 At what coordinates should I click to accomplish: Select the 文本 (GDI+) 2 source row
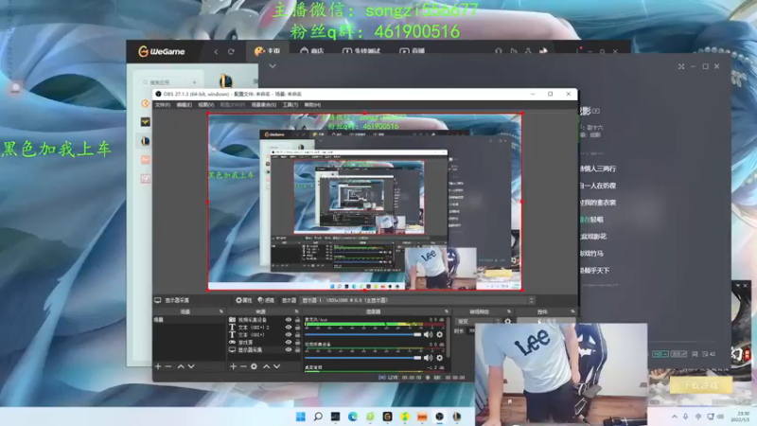264,327
